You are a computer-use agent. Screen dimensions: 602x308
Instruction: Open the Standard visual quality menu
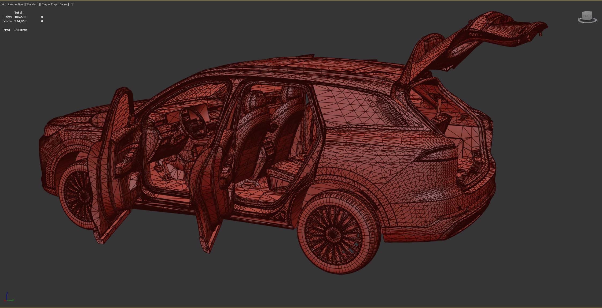tap(32, 4)
